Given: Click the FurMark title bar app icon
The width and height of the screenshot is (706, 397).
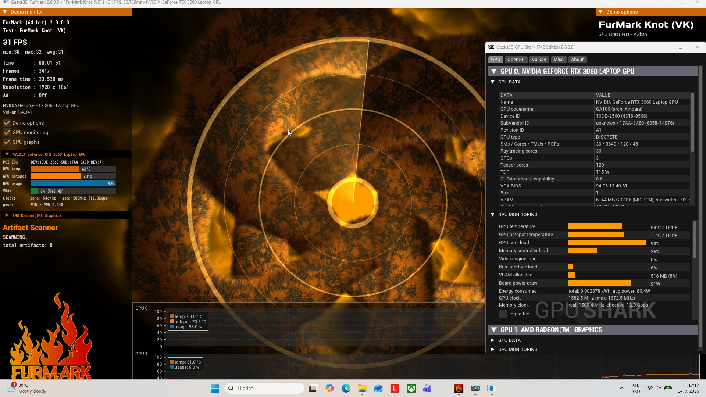Looking at the screenshot, I should (6, 3).
